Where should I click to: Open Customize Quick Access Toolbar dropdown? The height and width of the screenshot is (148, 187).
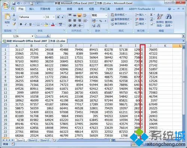[x=37, y=4]
